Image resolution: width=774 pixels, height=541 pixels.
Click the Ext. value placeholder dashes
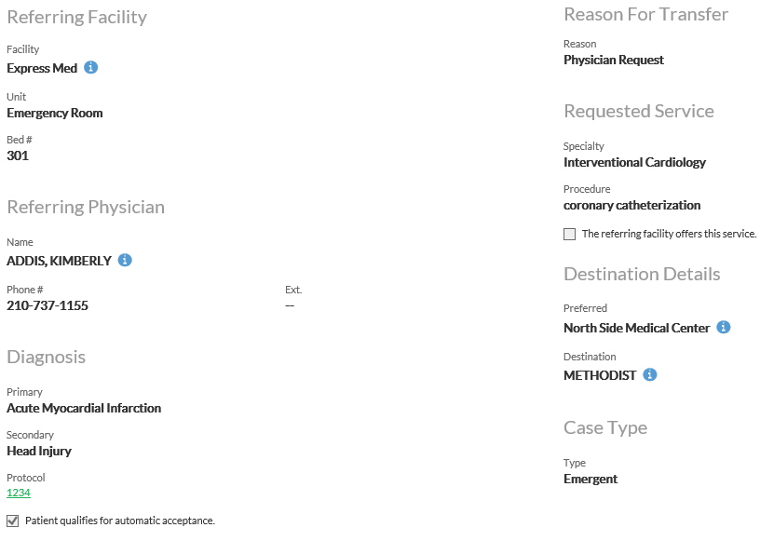[290, 305]
